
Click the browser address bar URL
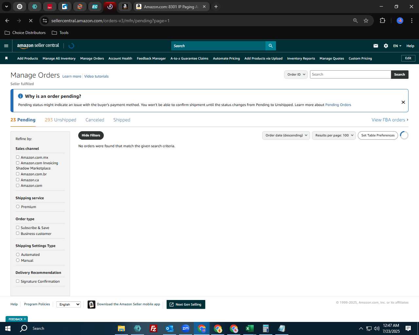[x=110, y=21]
